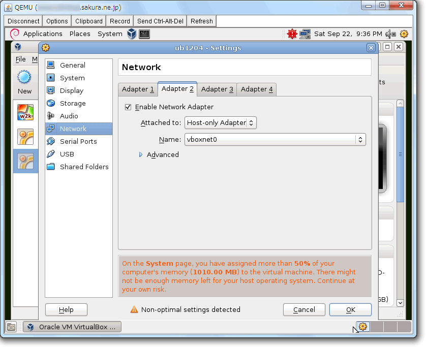Viewport: 426px width, 347px height.
Task: Open Attached to dropdown
Action: (x=220, y=123)
